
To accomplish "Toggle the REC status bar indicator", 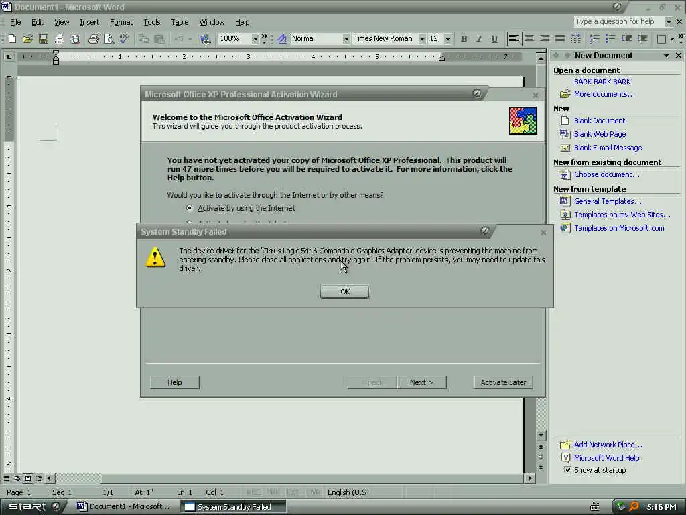I will [253, 492].
